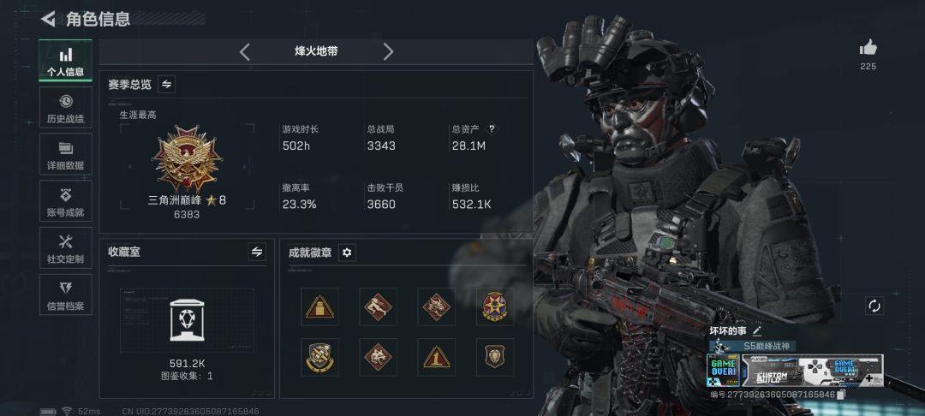Click the 三角洲巅峰 rank emblem
The height and width of the screenshot is (416, 925).
[187, 158]
